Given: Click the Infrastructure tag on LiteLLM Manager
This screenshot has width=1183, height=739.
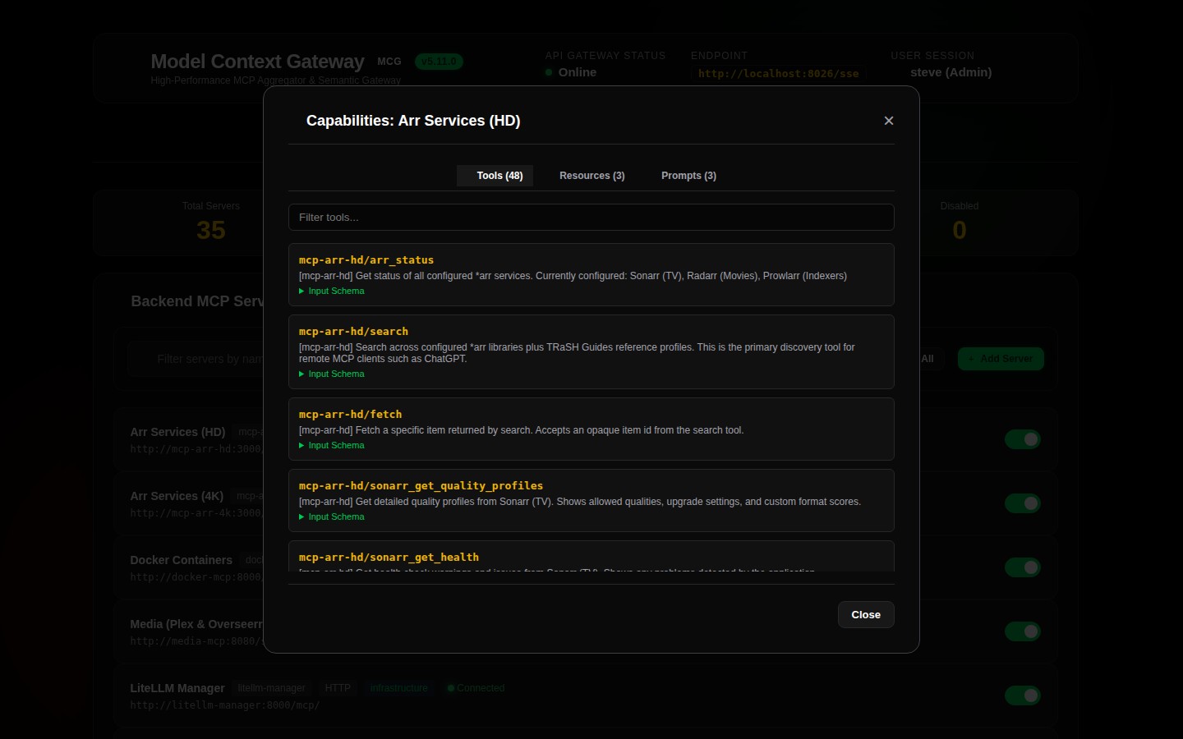Looking at the screenshot, I should click(x=399, y=688).
